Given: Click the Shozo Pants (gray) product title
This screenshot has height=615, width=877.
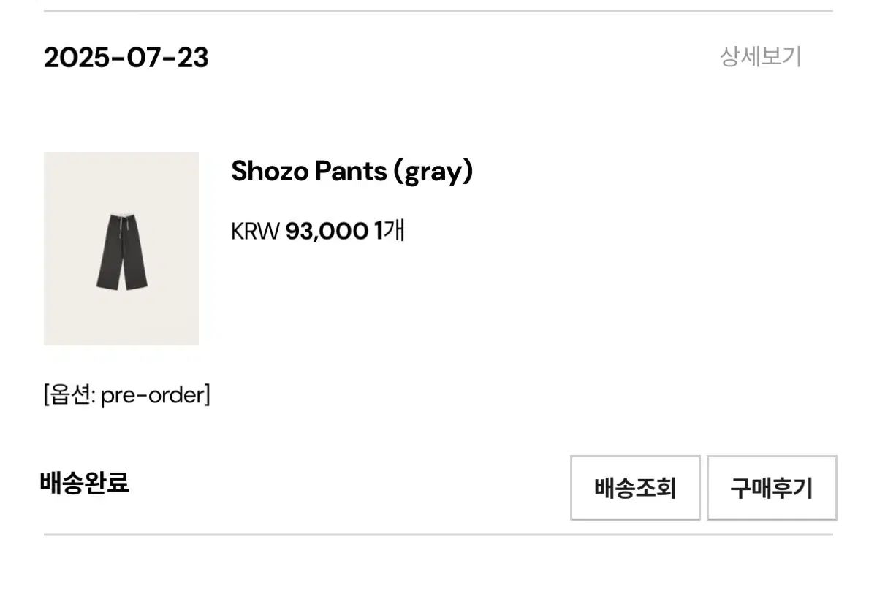Looking at the screenshot, I should pos(352,172).
